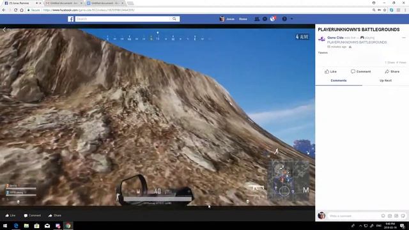The image size is (409, 230).
Task: Switch to the second Untitled document tab
Action: coord(105,3)
